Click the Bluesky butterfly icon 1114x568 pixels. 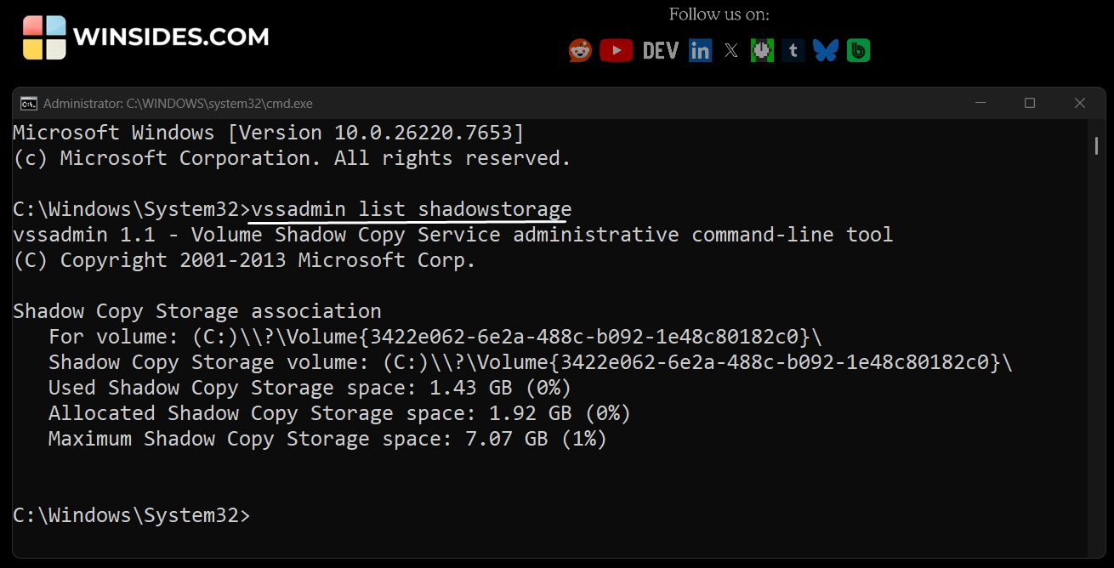825,50
